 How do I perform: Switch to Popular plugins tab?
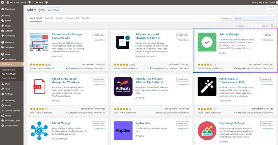tap(59, 18)
